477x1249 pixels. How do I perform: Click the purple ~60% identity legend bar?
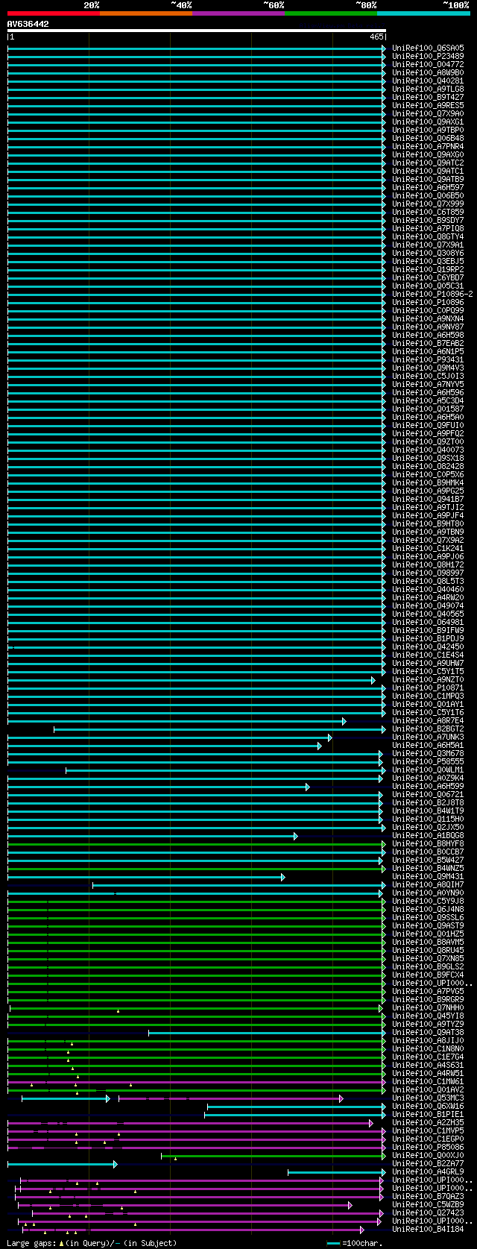pyautogui.click(x=238, y=13)
